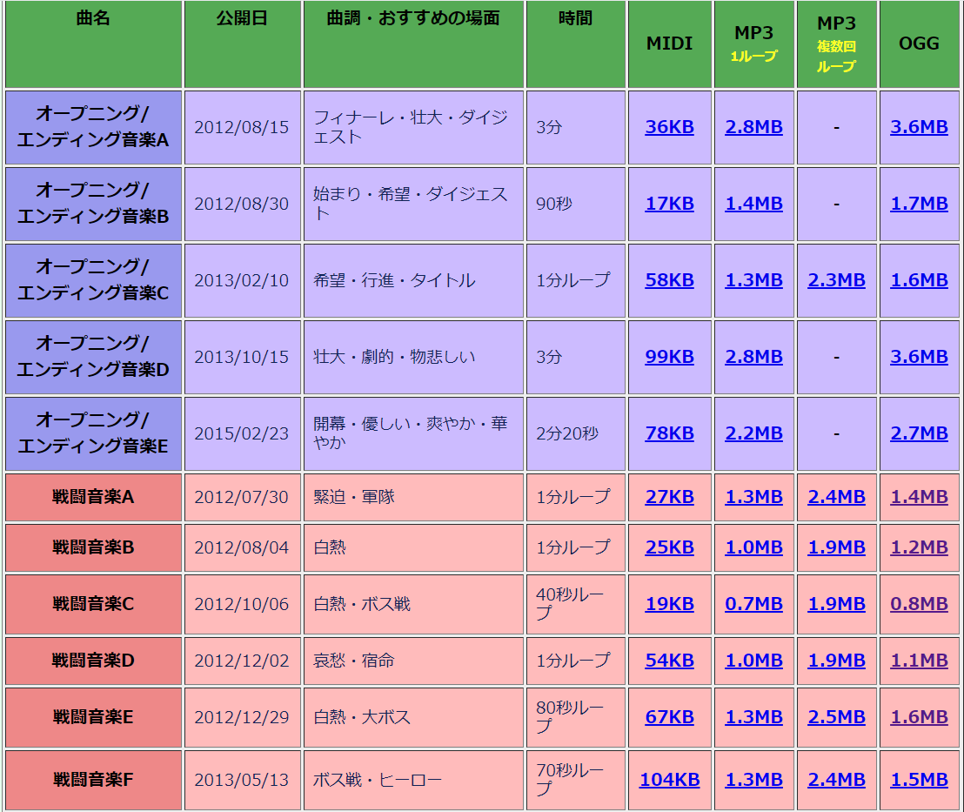Viewport: 964px width, 812px height.
Task: Click the description 白熱・大ボス
Action: (362, 717)
